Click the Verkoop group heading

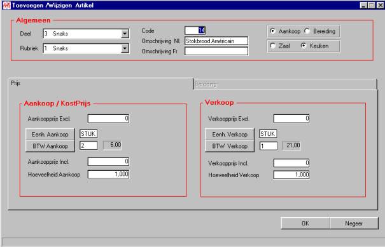click(220, 102)
